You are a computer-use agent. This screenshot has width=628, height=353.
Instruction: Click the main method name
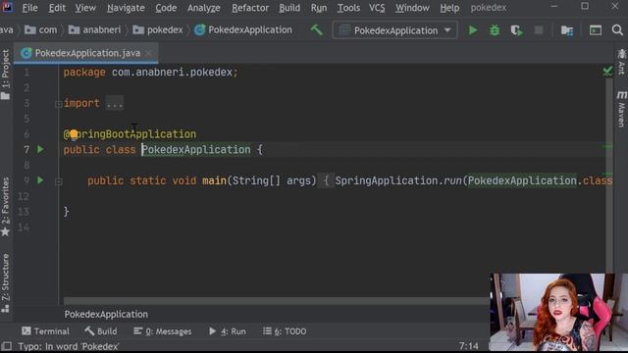(214, 180)
